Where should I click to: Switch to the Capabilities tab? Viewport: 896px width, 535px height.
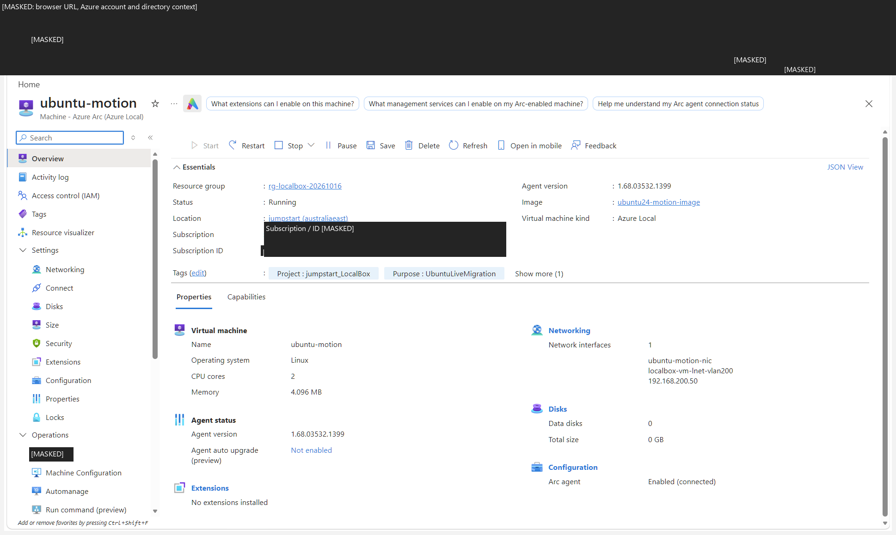pos(246,297)
